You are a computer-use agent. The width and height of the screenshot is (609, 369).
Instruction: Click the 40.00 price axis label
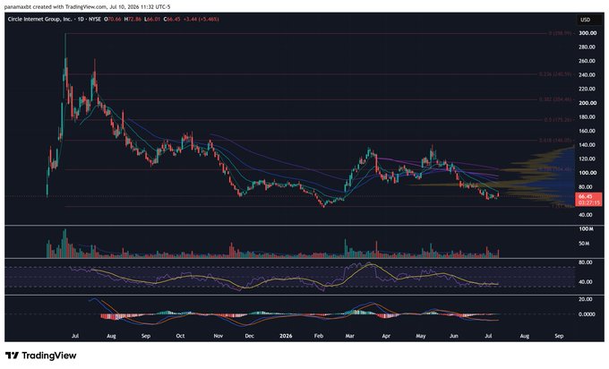(586, 215)
